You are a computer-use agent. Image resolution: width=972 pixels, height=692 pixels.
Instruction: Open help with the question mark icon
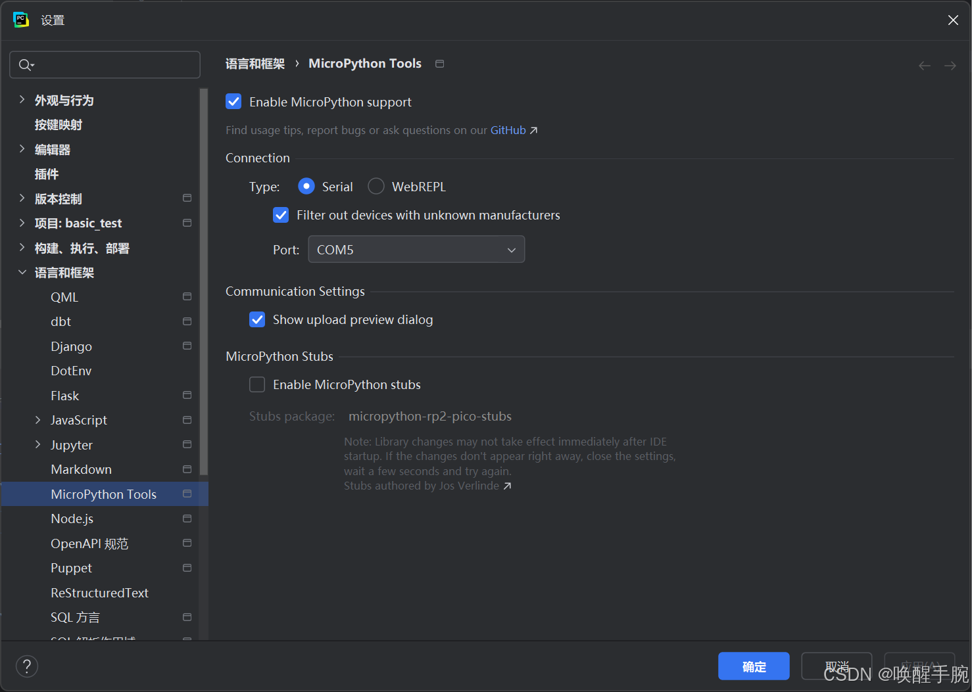27,666
